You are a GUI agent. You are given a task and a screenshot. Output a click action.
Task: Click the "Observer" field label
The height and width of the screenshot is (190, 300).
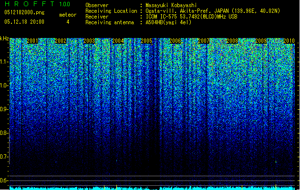[x=97, y=5]
